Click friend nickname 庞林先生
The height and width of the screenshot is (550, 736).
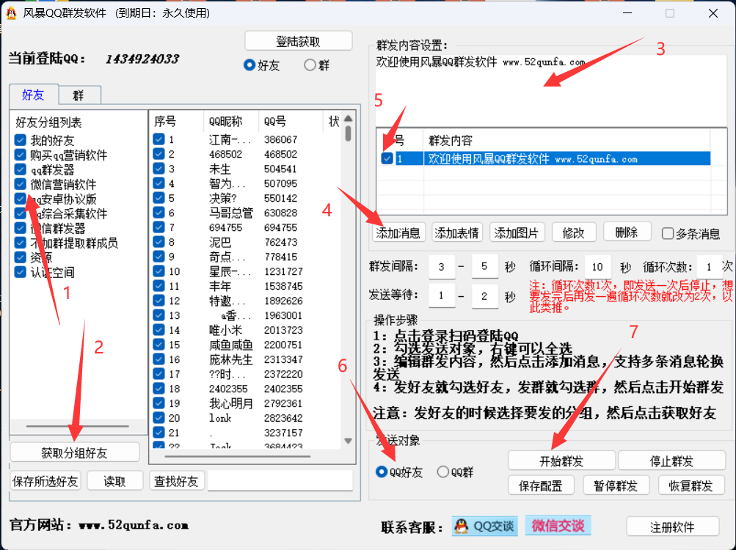231,359
